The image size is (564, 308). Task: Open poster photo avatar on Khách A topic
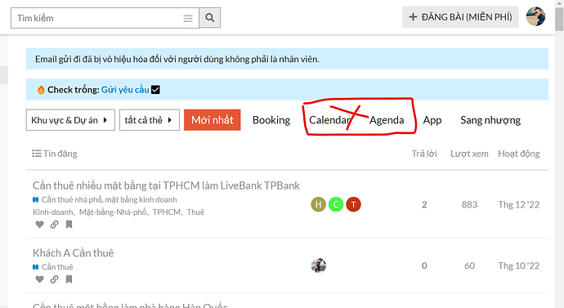318,266
